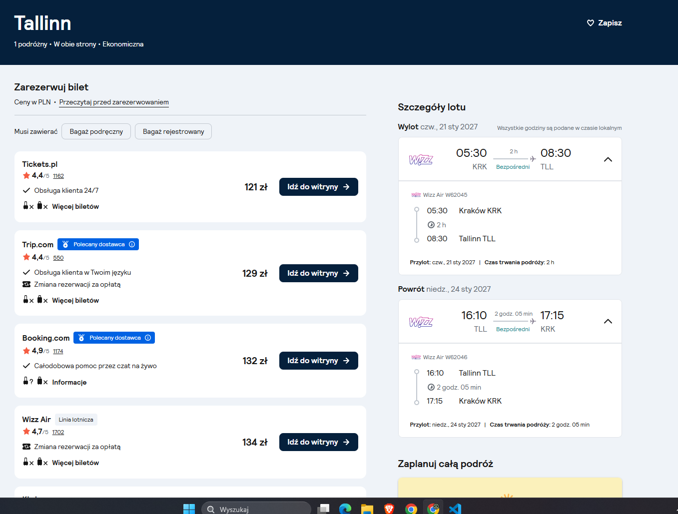Click the outbound 05:30 departure time in the header

tap(471, 153)
